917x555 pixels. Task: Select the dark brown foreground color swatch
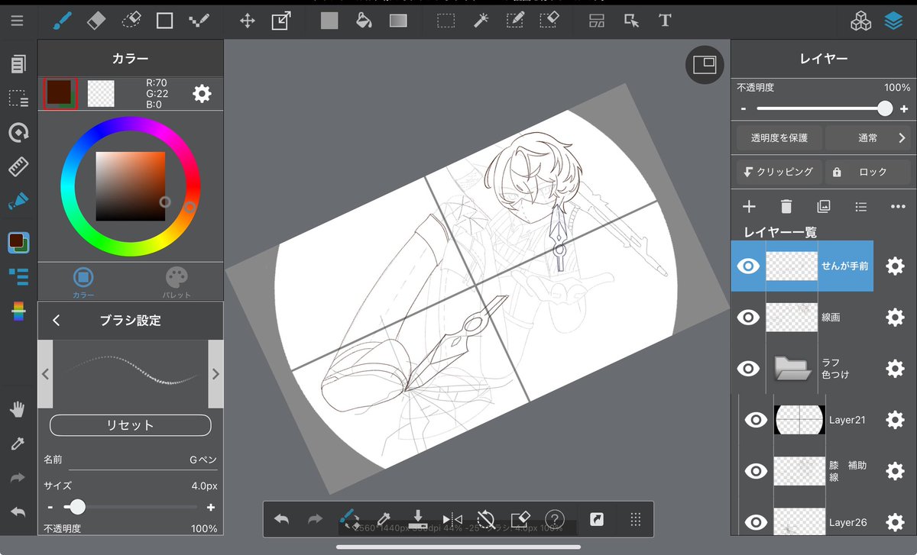60,93
